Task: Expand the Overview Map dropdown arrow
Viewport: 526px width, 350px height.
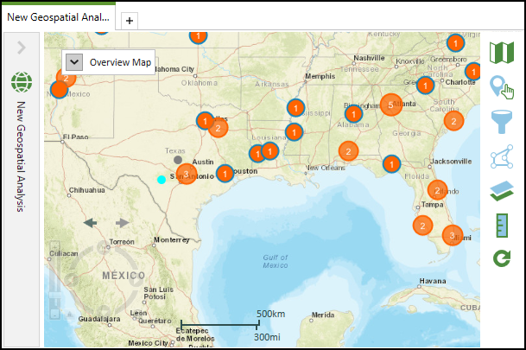Action: (73, 61)
